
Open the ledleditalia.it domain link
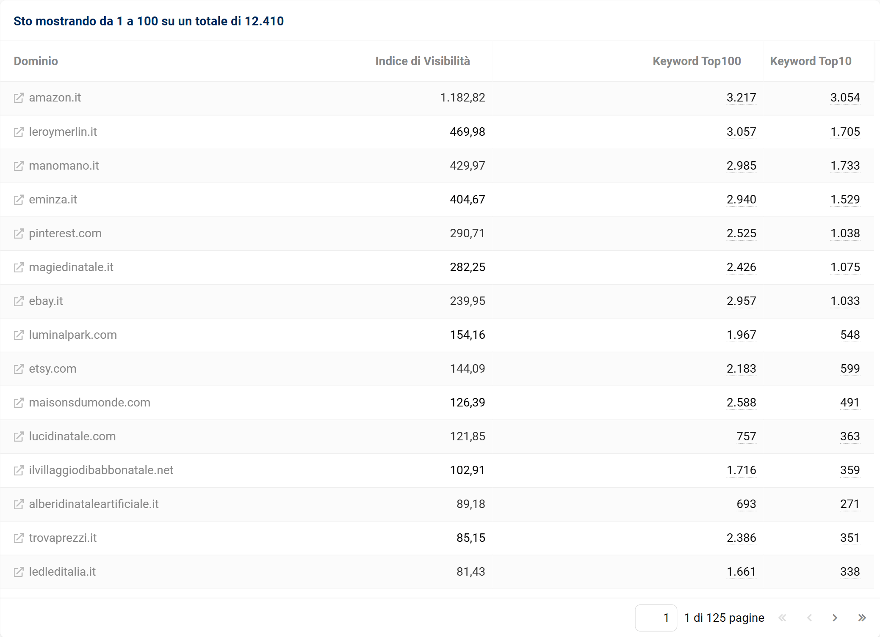click(62, 572)
